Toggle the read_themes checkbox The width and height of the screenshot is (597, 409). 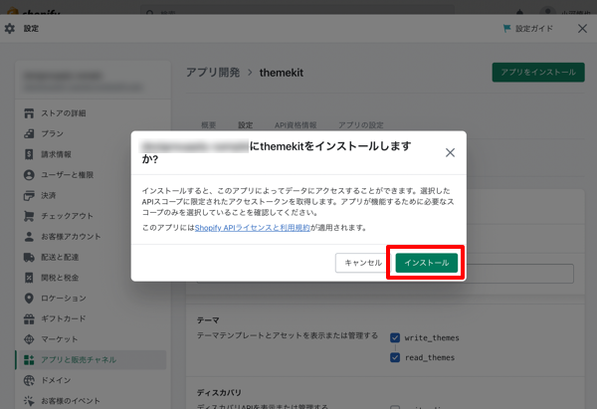click(395, 357)
